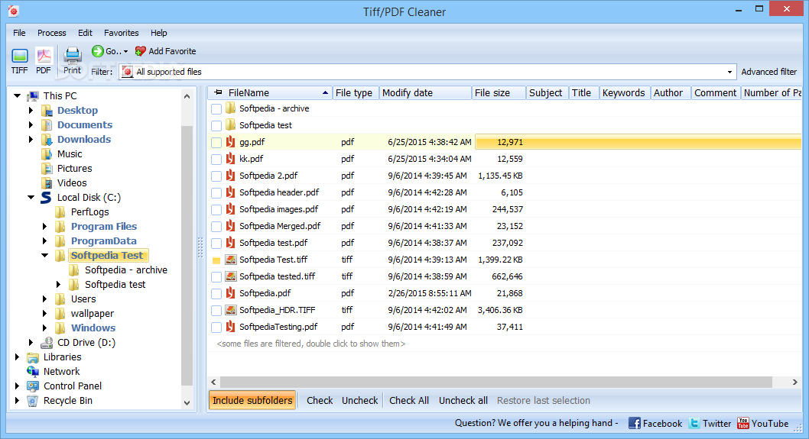Click the pin icon in FileName header
This screenshot has height=439, width=809.
point(218,92)
